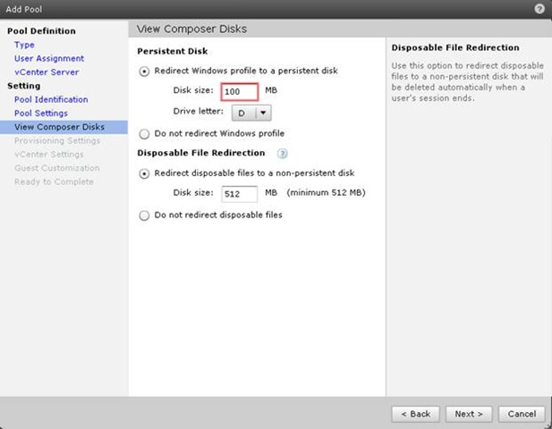552x429 pixels.
Task: Go to Pool Settings step
Action: (x=41, y=114)
